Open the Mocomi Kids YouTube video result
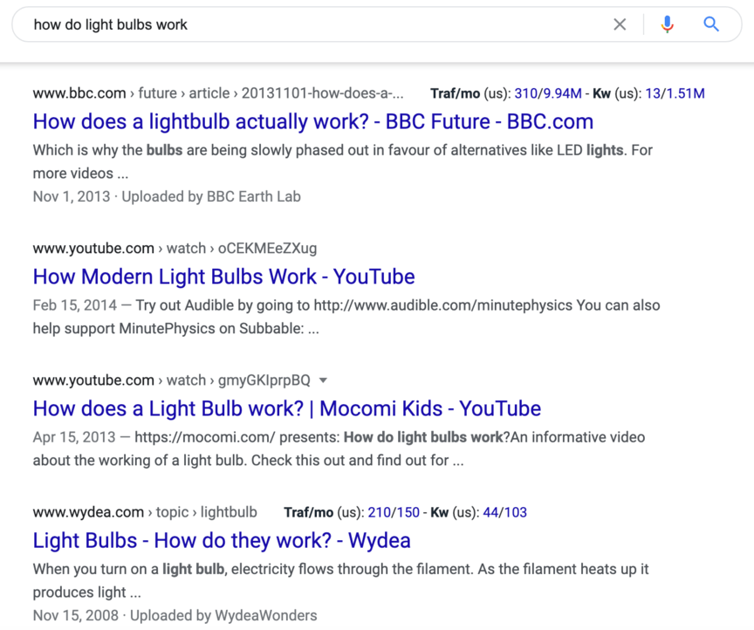754x630 pixels. (286, 408)
